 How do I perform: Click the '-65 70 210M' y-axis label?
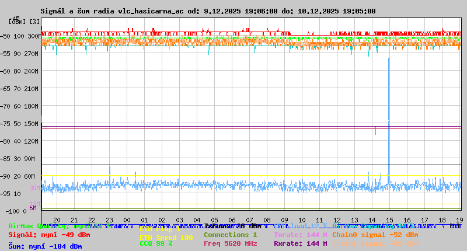pyautogui.click(x=19, y=89)
